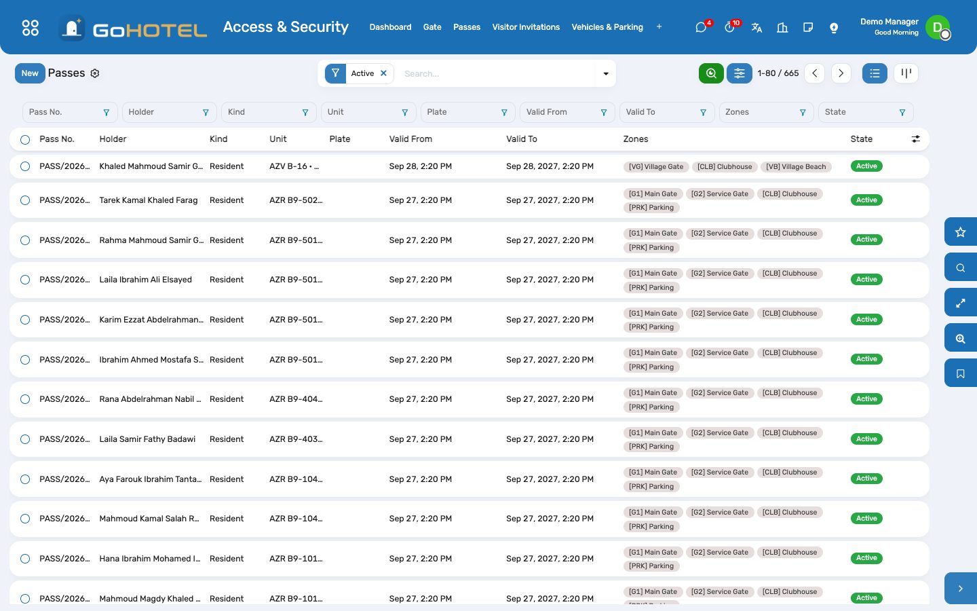Viewport: 977px width, 611px height.
Task: Click the translate language icon
Action: click(x=756, y=28)
